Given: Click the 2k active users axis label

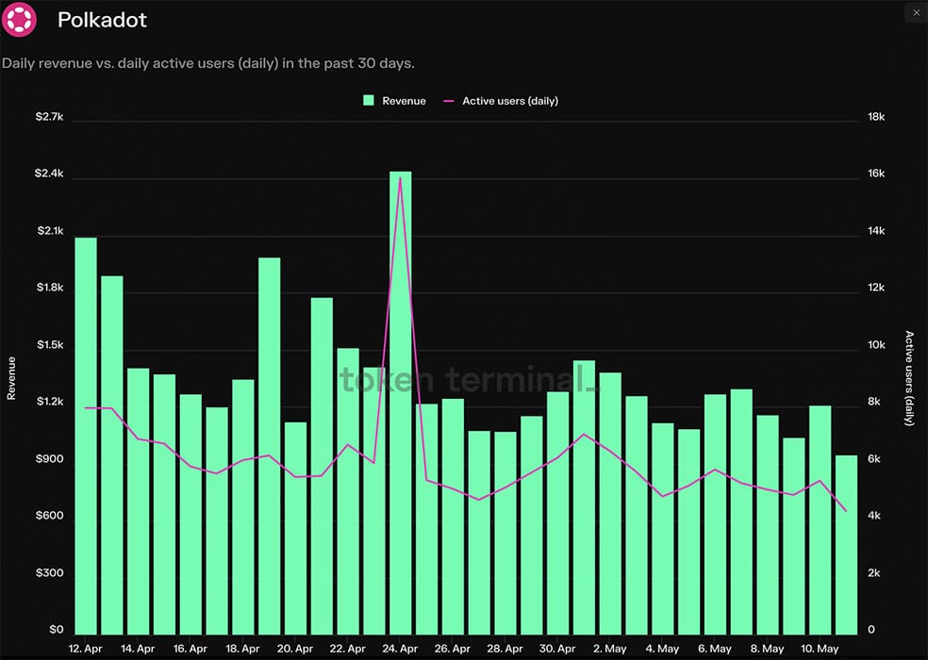Looking at the screenshot, I should [x=874, y=573].
